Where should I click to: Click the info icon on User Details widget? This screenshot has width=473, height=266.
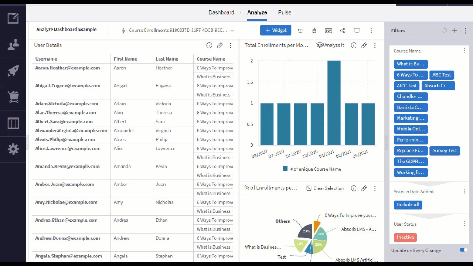pyautogui.click(x=209, y=45)
